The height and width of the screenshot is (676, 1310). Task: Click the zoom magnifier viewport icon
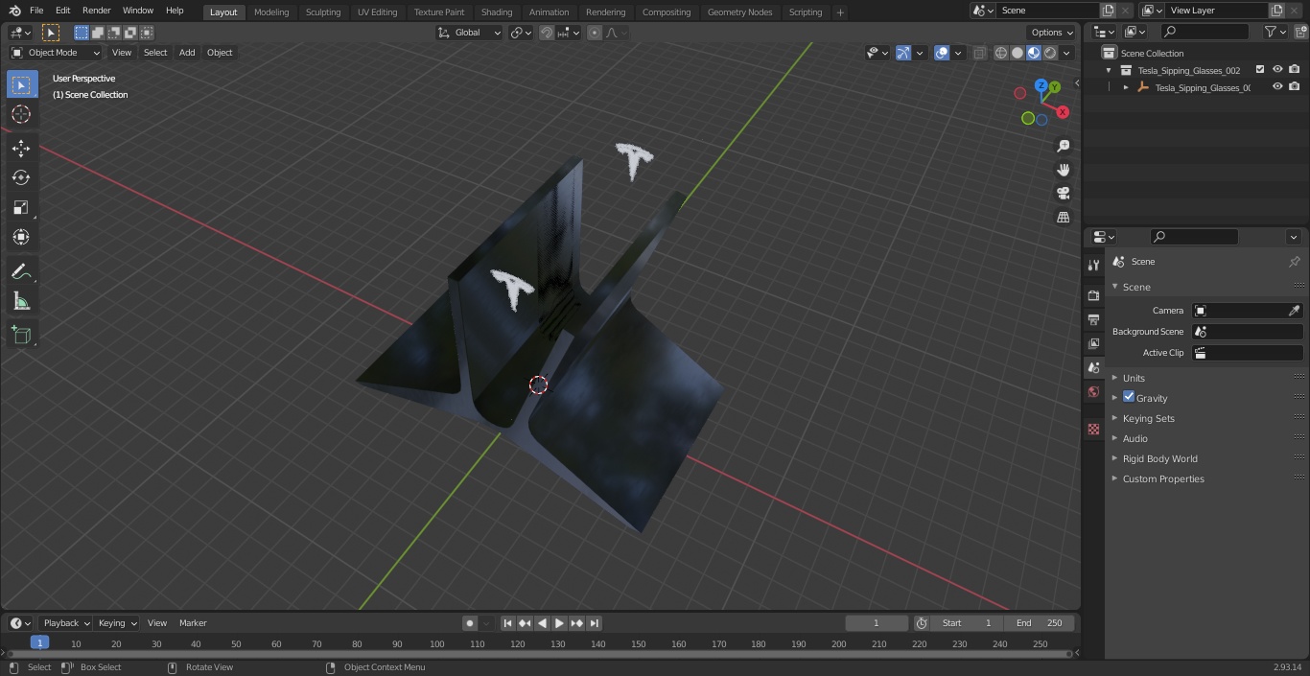pyautogui.click(x=1063, y=146)
